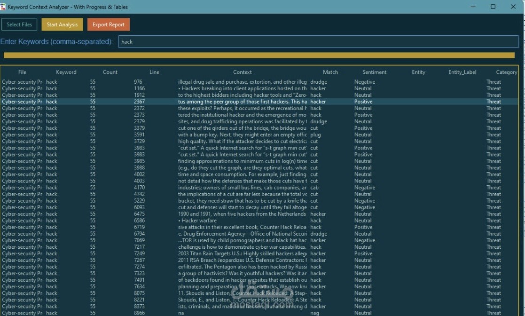
Task: Click context 'these exploits? Perhaps, it occurred'
Action: 243,108
